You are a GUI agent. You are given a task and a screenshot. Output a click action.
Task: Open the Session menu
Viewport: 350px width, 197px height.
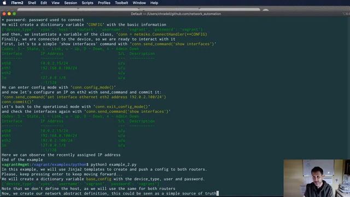pyautogui.click(x=71, y=3)
